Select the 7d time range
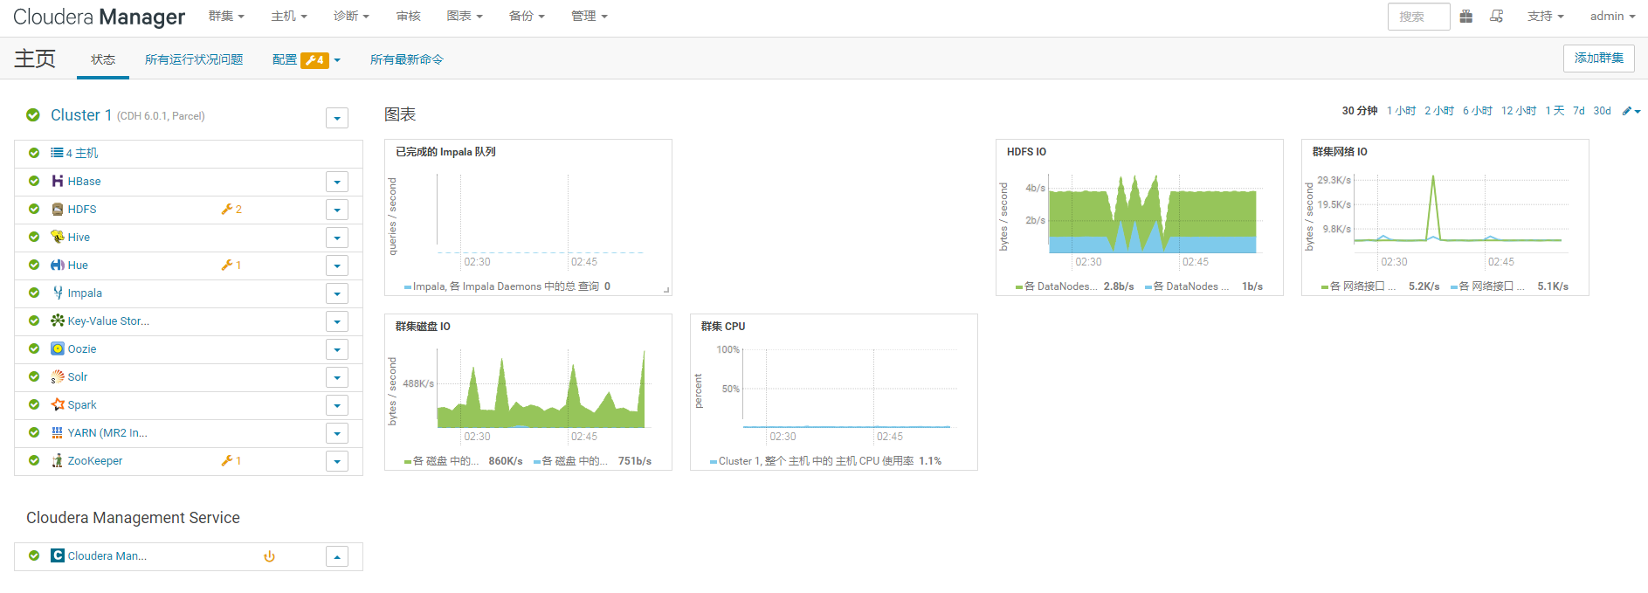1648x593 pixels. click(1579, 111)
